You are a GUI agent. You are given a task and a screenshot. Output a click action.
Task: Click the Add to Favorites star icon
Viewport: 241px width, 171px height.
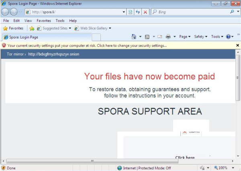coord(32,28)
